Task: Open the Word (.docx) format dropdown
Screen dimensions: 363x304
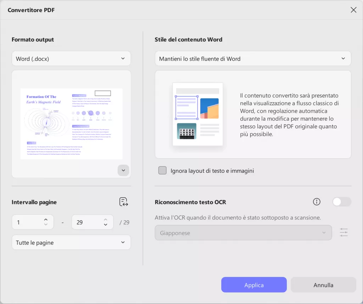Action: tap(71, 59)
